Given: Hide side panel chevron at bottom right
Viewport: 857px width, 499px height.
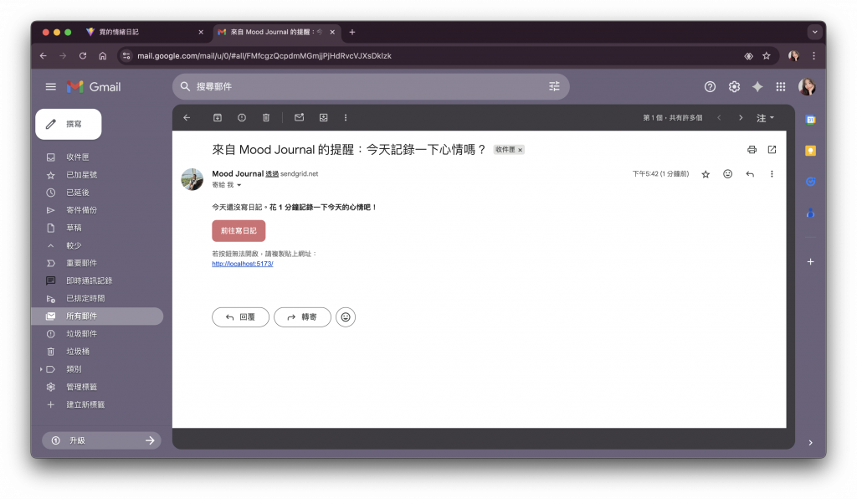Looking at the screenshot, I should pos(810,443).
